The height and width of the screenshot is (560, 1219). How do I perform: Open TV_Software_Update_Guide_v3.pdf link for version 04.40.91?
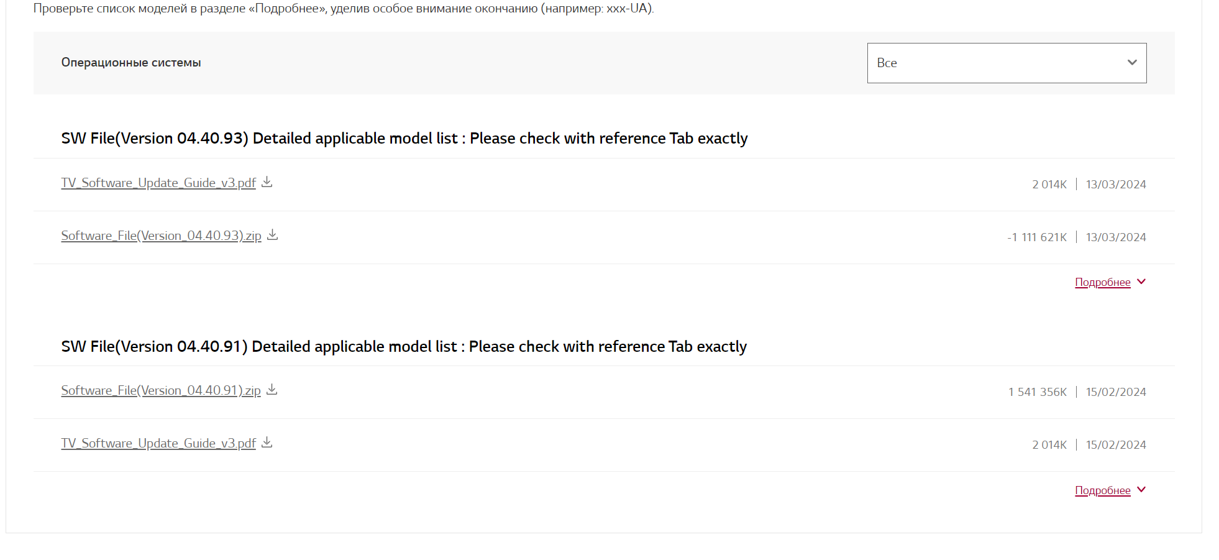pos(158,443)
